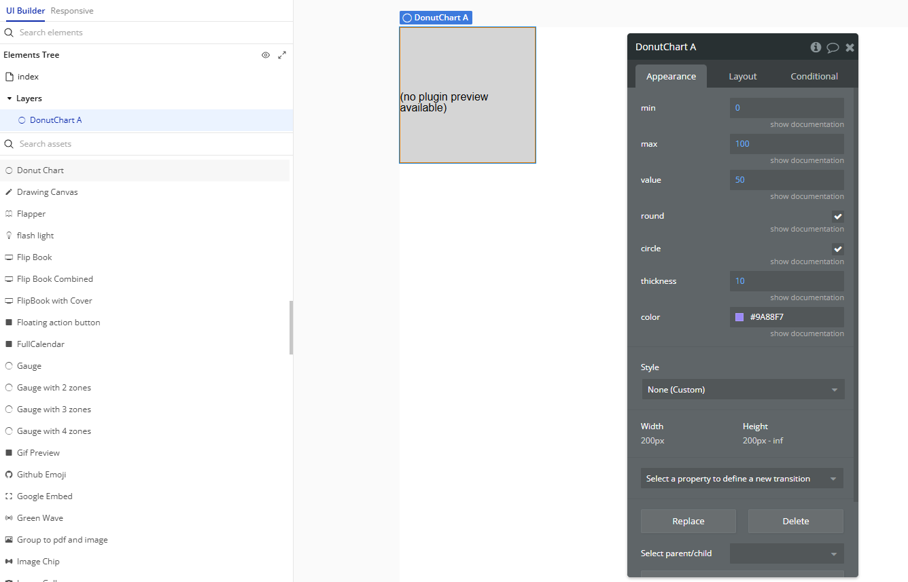Open the new transition property dropdown
The height and width of the screenshot is (582, 908).
click(x=742, y=479)
